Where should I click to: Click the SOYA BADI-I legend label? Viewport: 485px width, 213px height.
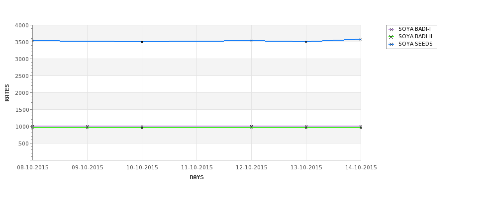(x=414, y=29)
